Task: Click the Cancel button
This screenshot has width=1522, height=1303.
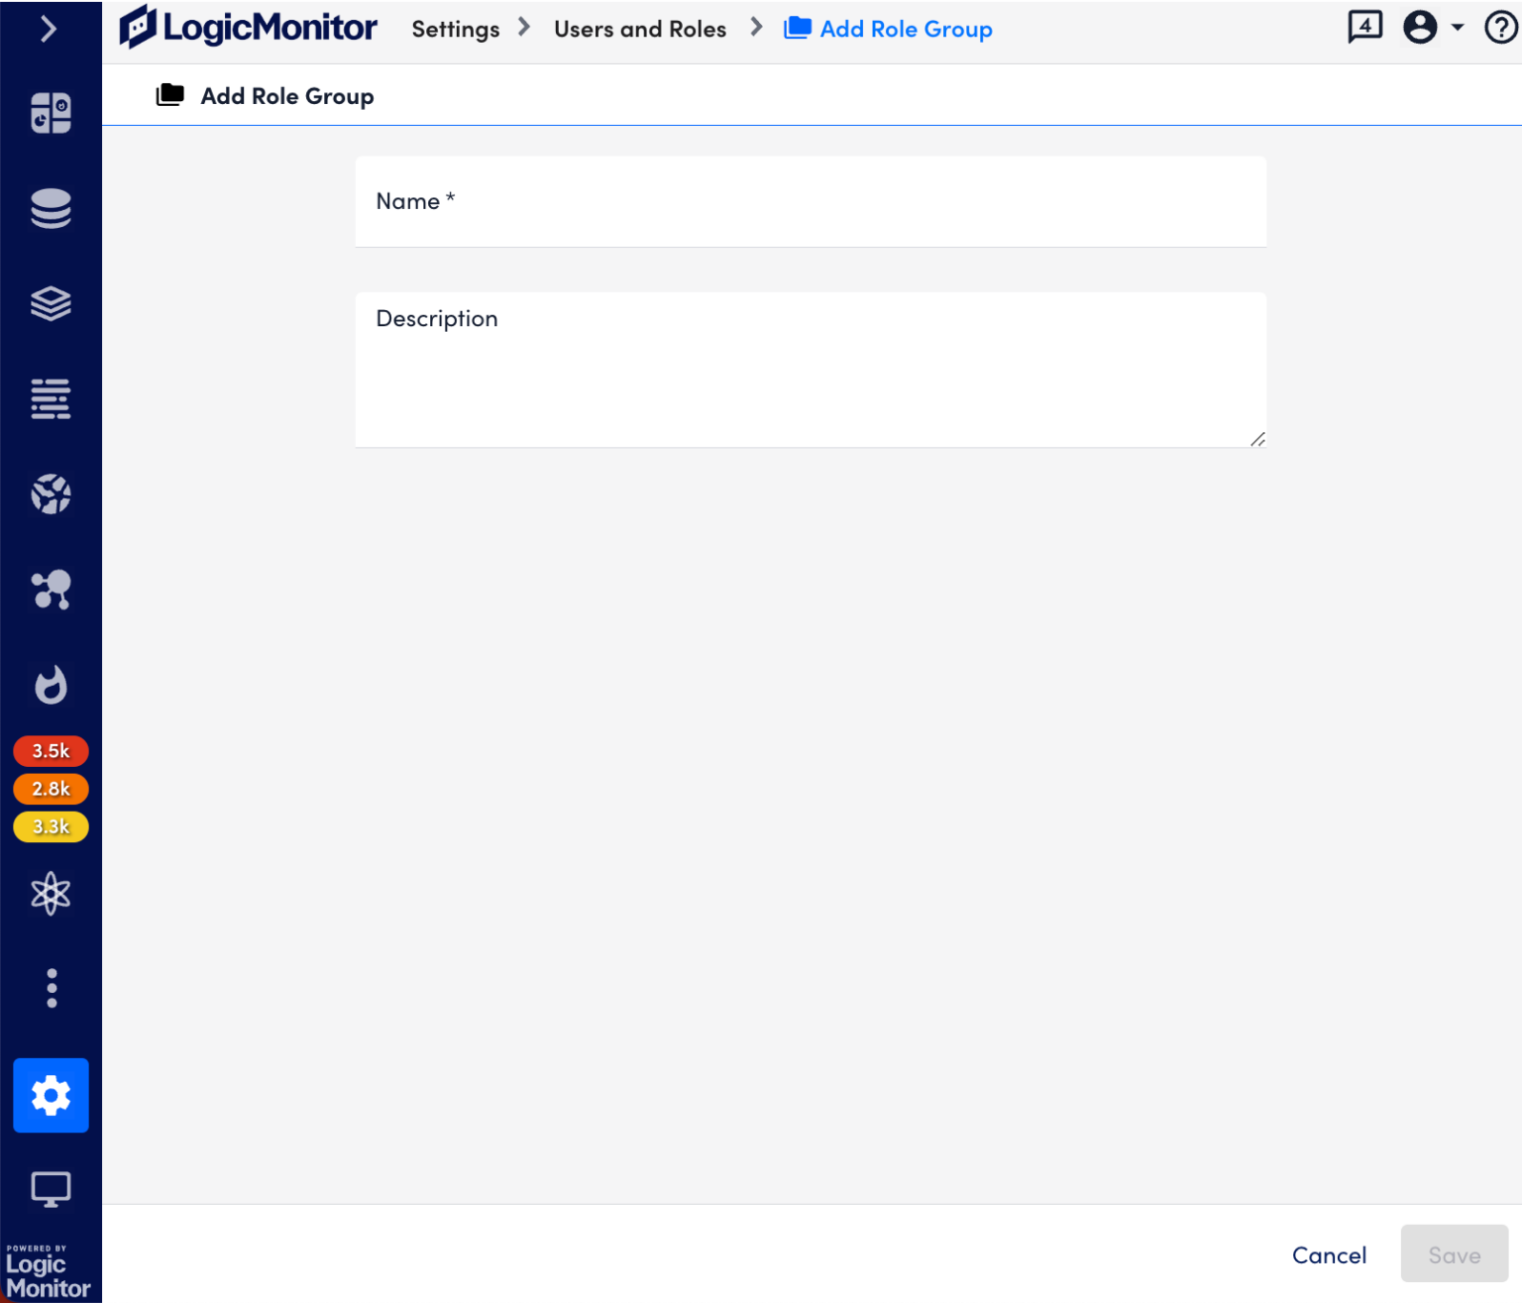Action: pyautogui.click(x=1329, y=1253)
